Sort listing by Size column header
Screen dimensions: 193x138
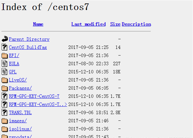(x=115, y=24)
